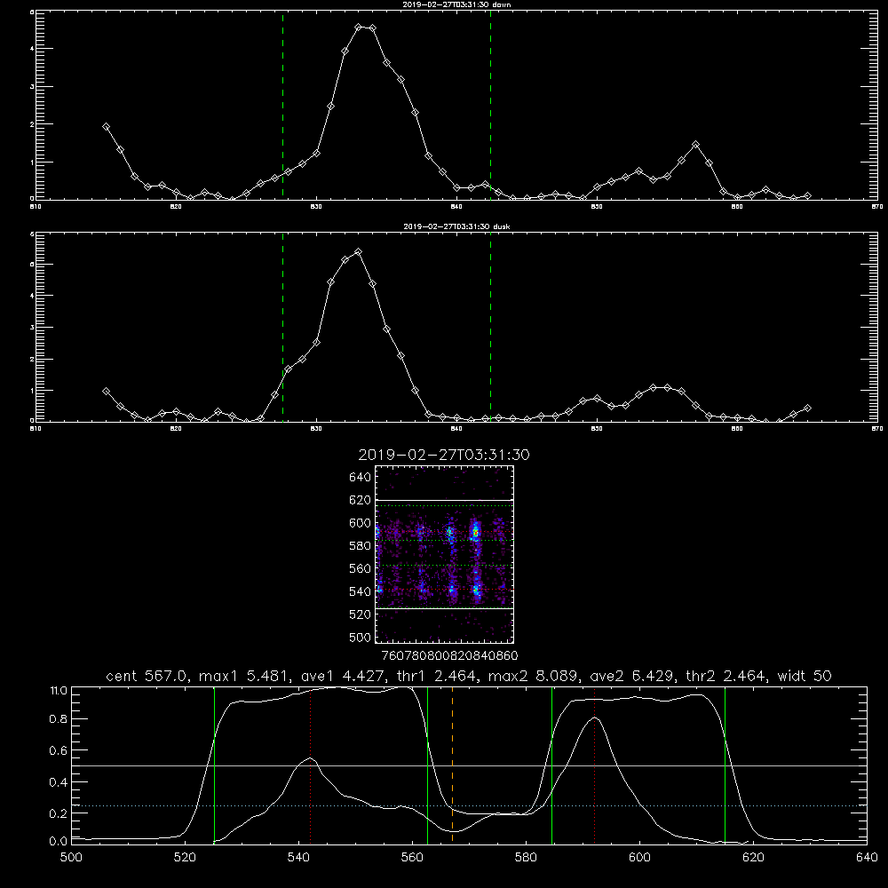This screenshot has height=888, width=888.
Task: Open the colored spectrogram image thumbnail
Action: (x=445, y=554)
